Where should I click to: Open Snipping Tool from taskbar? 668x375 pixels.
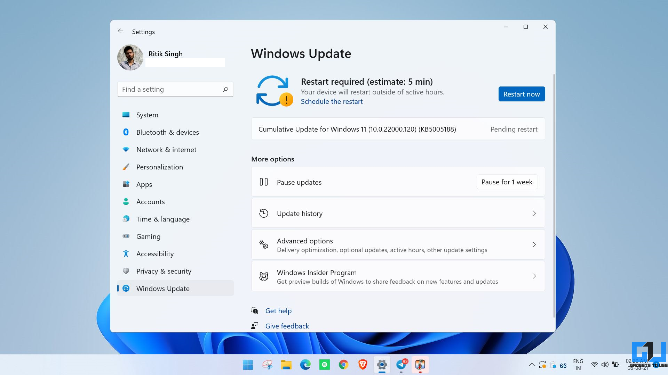[267, 365]
